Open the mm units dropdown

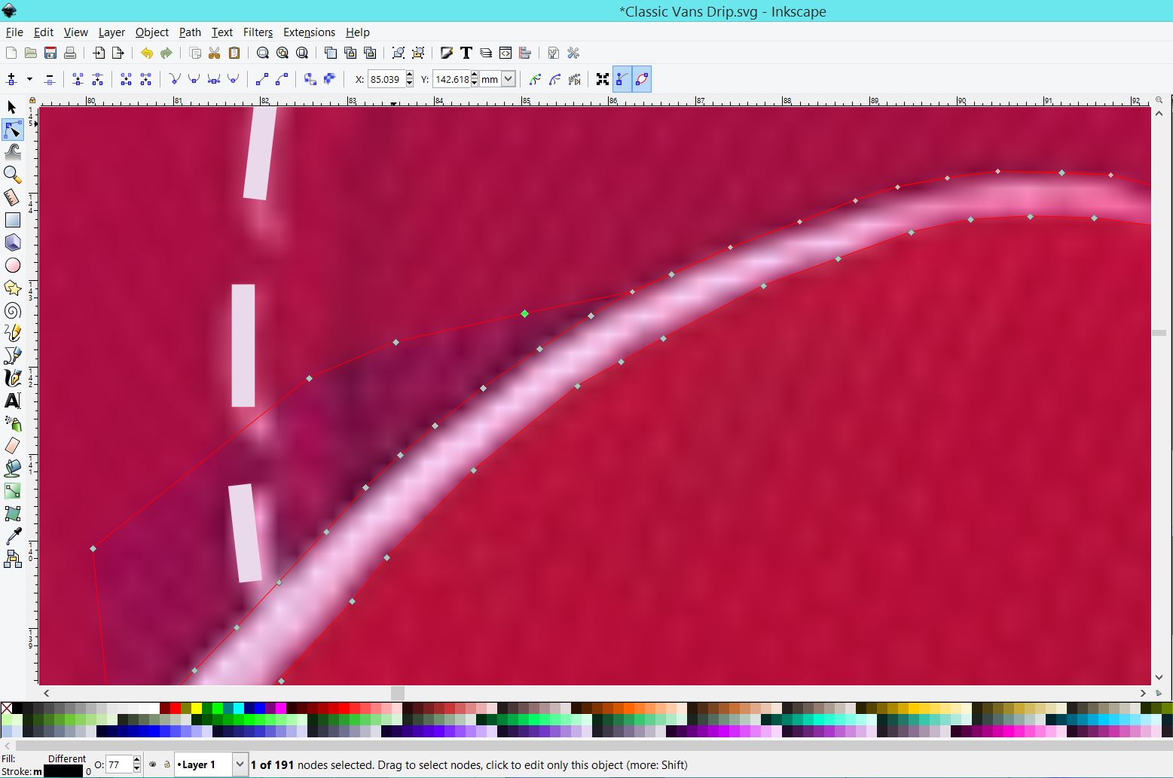(x=508, y=79)
